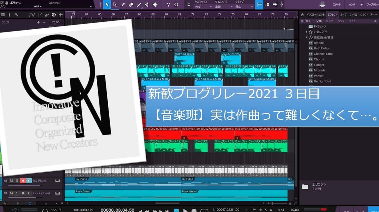Switch to the Instruments browser tab
This screenshot has width=379, height=212.
[x=316, y=15]
